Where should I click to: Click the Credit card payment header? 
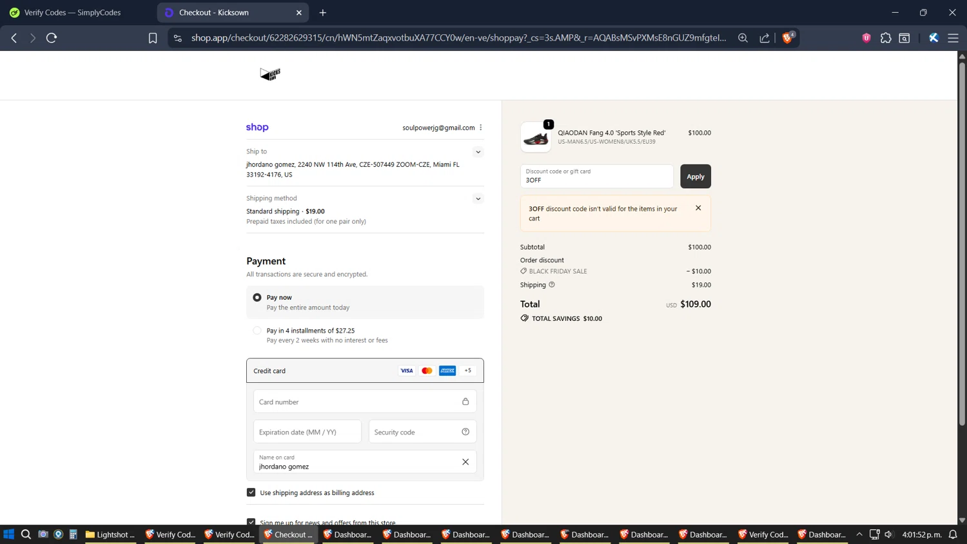(365, 371)
